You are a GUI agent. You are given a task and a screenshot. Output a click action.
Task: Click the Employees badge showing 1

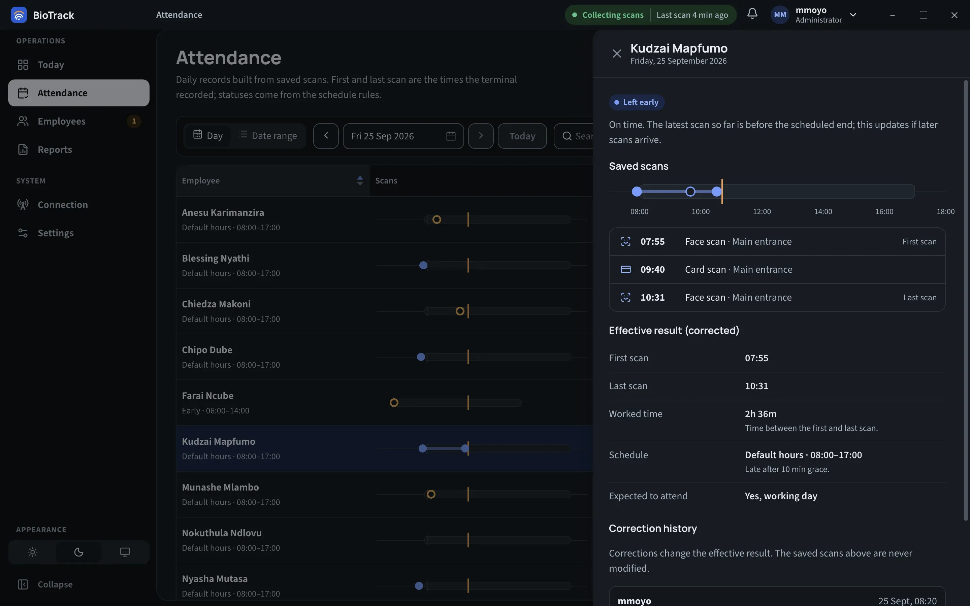pyautogui.click(x=134, y=121)
